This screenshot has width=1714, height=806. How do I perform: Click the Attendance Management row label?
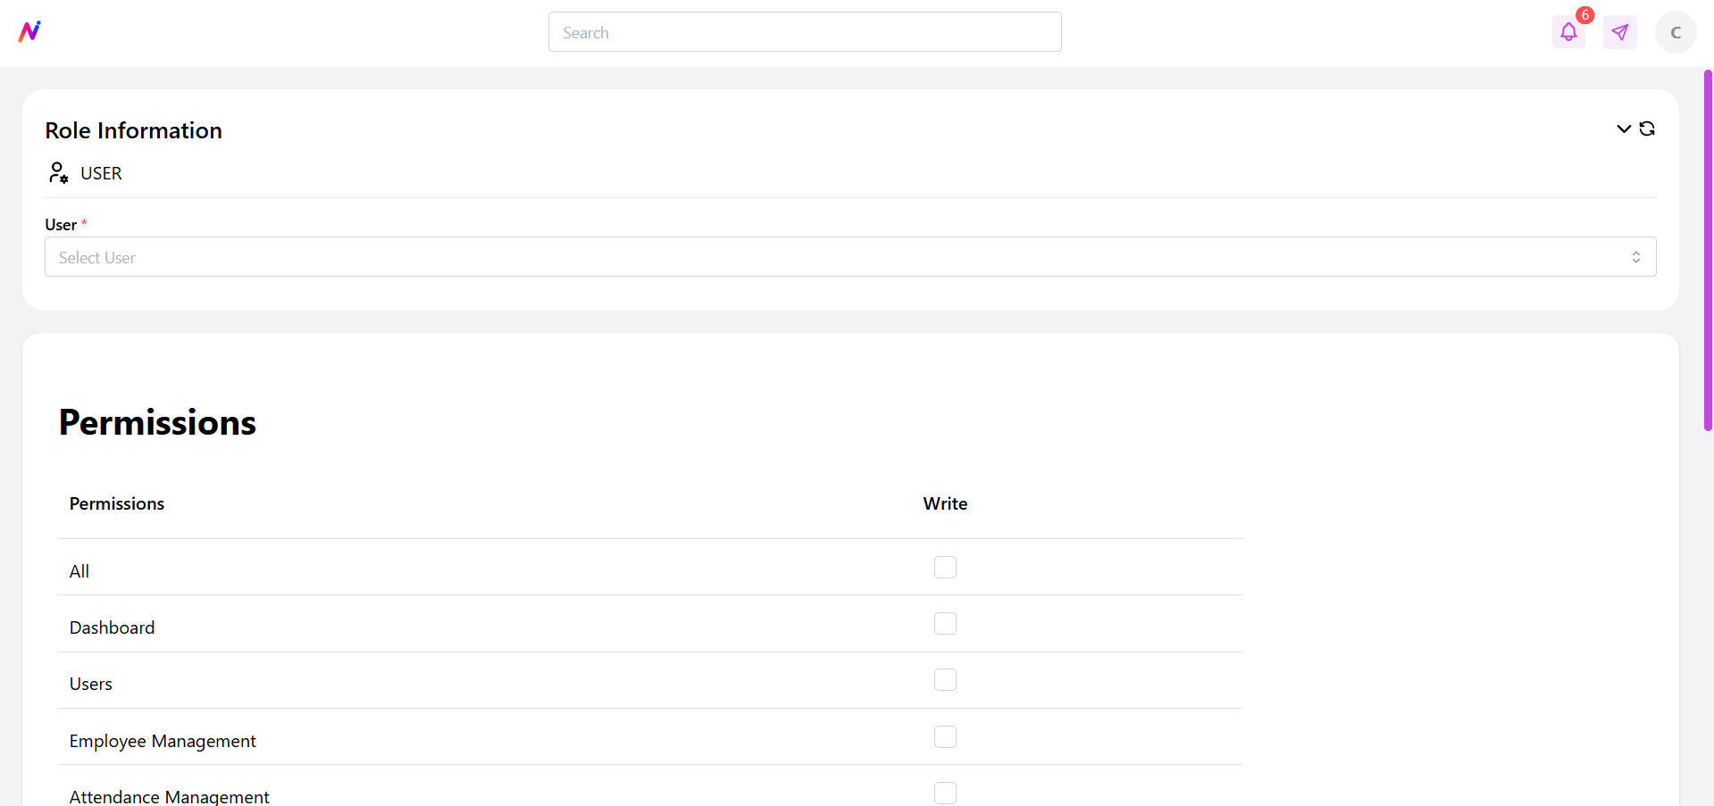point(170,797)
